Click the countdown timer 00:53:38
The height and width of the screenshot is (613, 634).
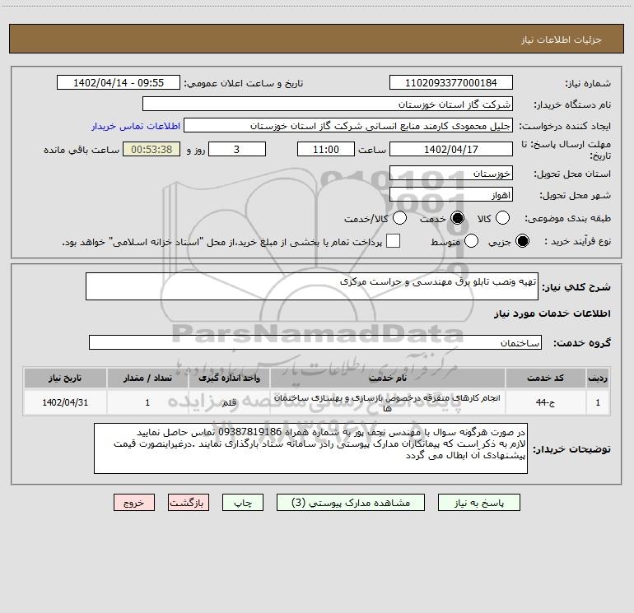[x=152, y=149]
